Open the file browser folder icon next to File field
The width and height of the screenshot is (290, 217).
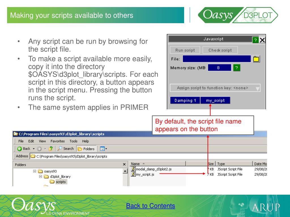coord(256,59)
